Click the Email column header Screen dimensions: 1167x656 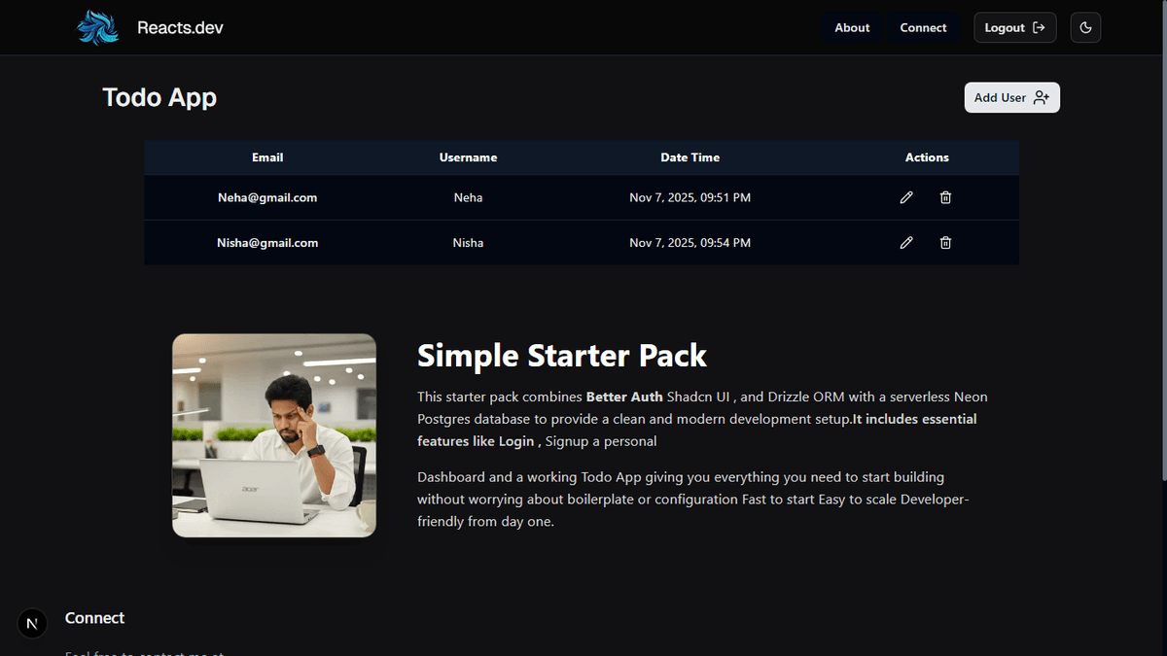(x=267, y=157)
